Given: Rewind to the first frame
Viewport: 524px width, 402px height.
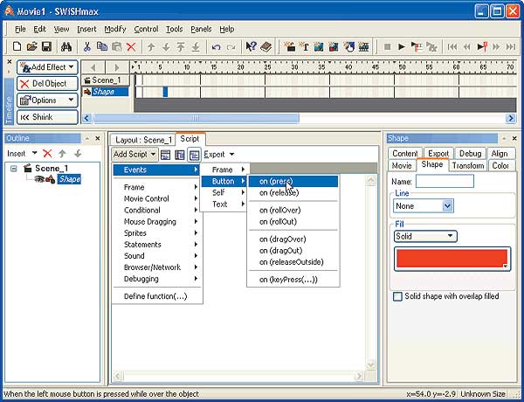Looking at the screenshot, I should [452, 47].
